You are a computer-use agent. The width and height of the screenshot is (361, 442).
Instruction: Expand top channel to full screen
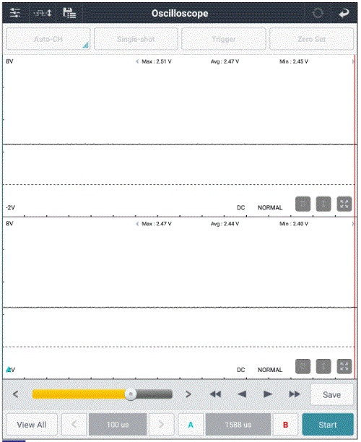point(344,204)
